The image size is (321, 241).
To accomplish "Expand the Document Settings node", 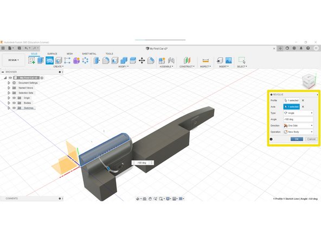I will (x=9, y=83).
